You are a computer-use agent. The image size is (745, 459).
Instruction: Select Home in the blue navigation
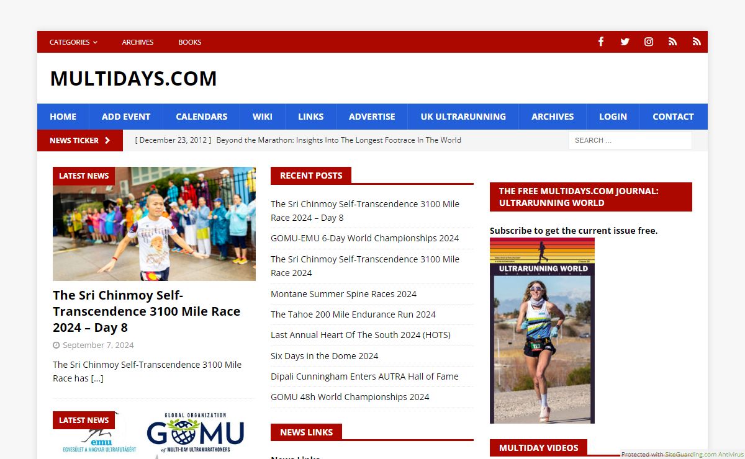point(63,117)
